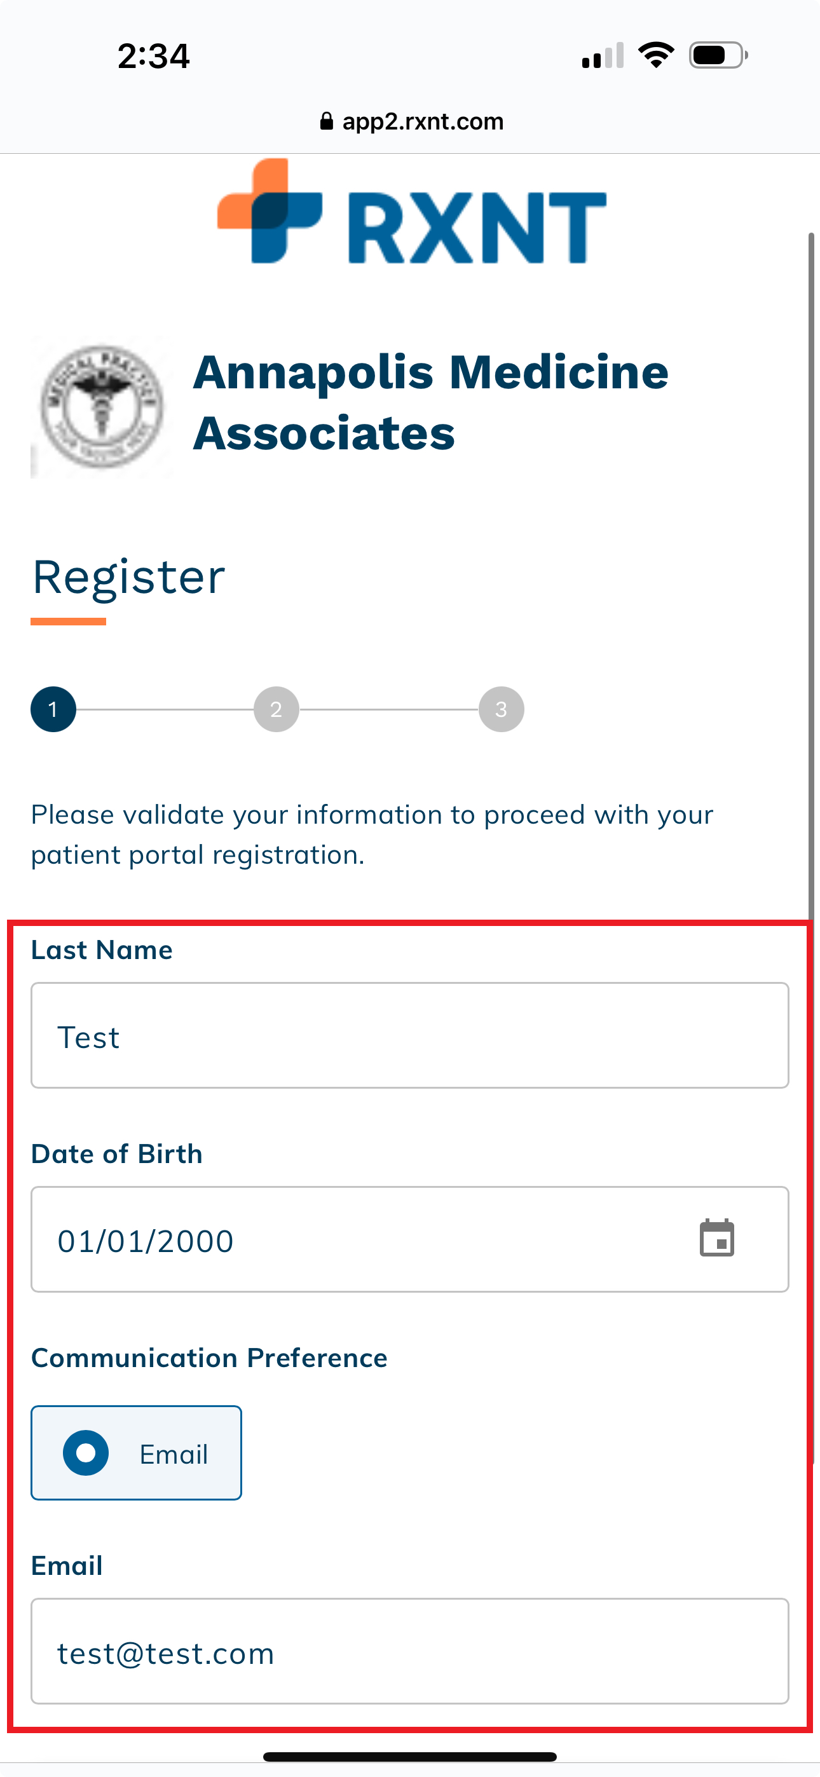
Task: Tap the lock icon in address bar
Action: (327, 122)
